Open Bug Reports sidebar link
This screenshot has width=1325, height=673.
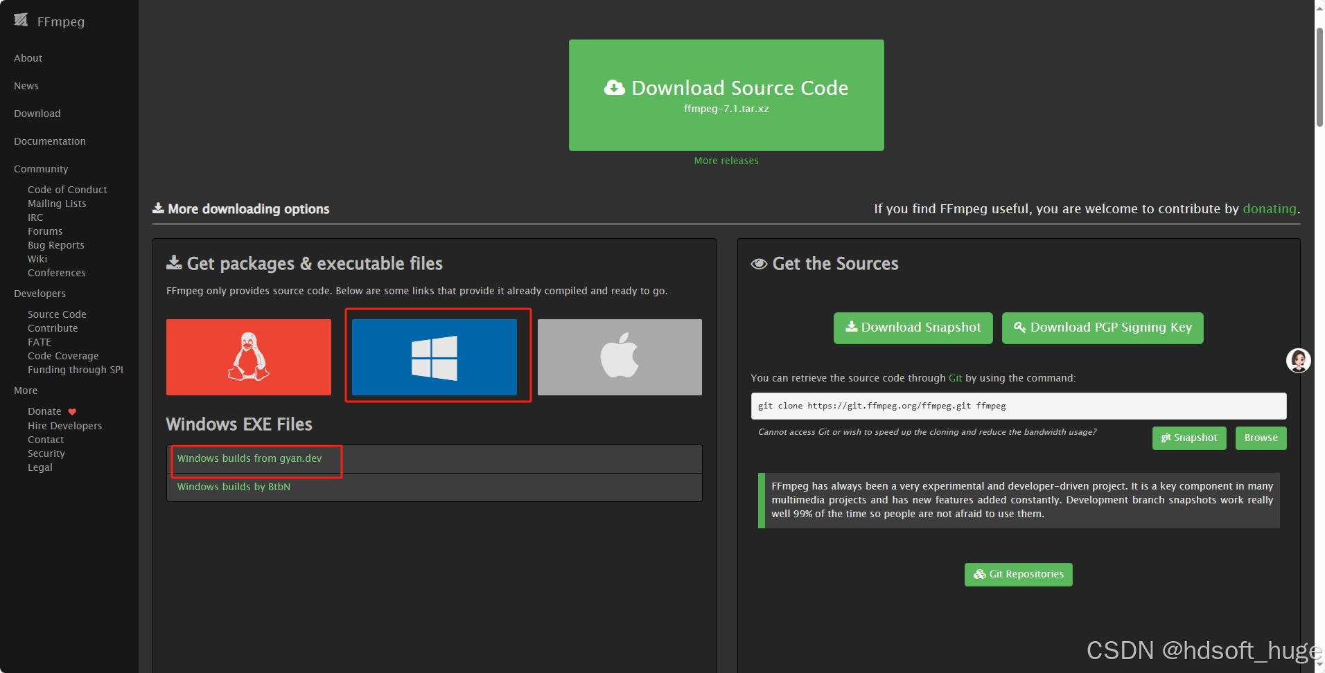[x=56, y=245]
